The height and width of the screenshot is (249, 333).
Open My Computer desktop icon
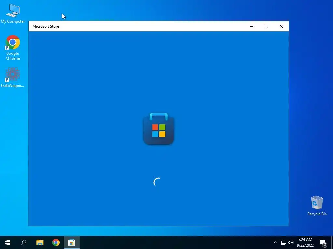pos(13,13)
